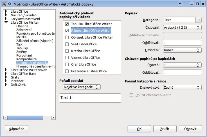
Task: Select Porovnání in the options tree
Action: pyautogui.click(x=24, y=55)
